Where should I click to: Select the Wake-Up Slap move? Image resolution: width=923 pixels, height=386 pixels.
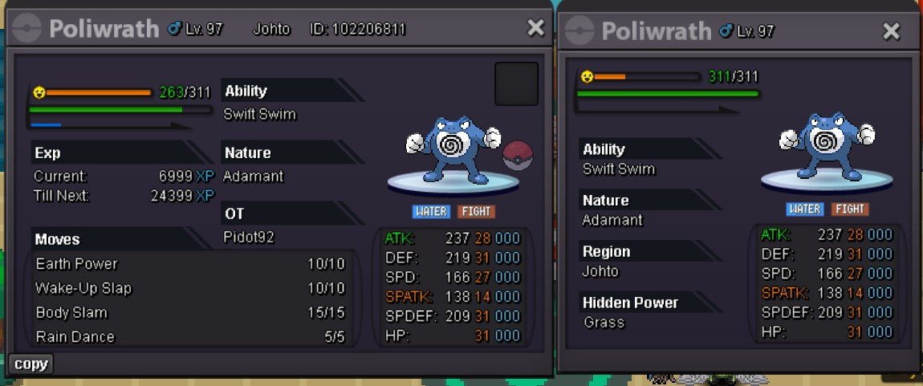click(x=190, y=288)
